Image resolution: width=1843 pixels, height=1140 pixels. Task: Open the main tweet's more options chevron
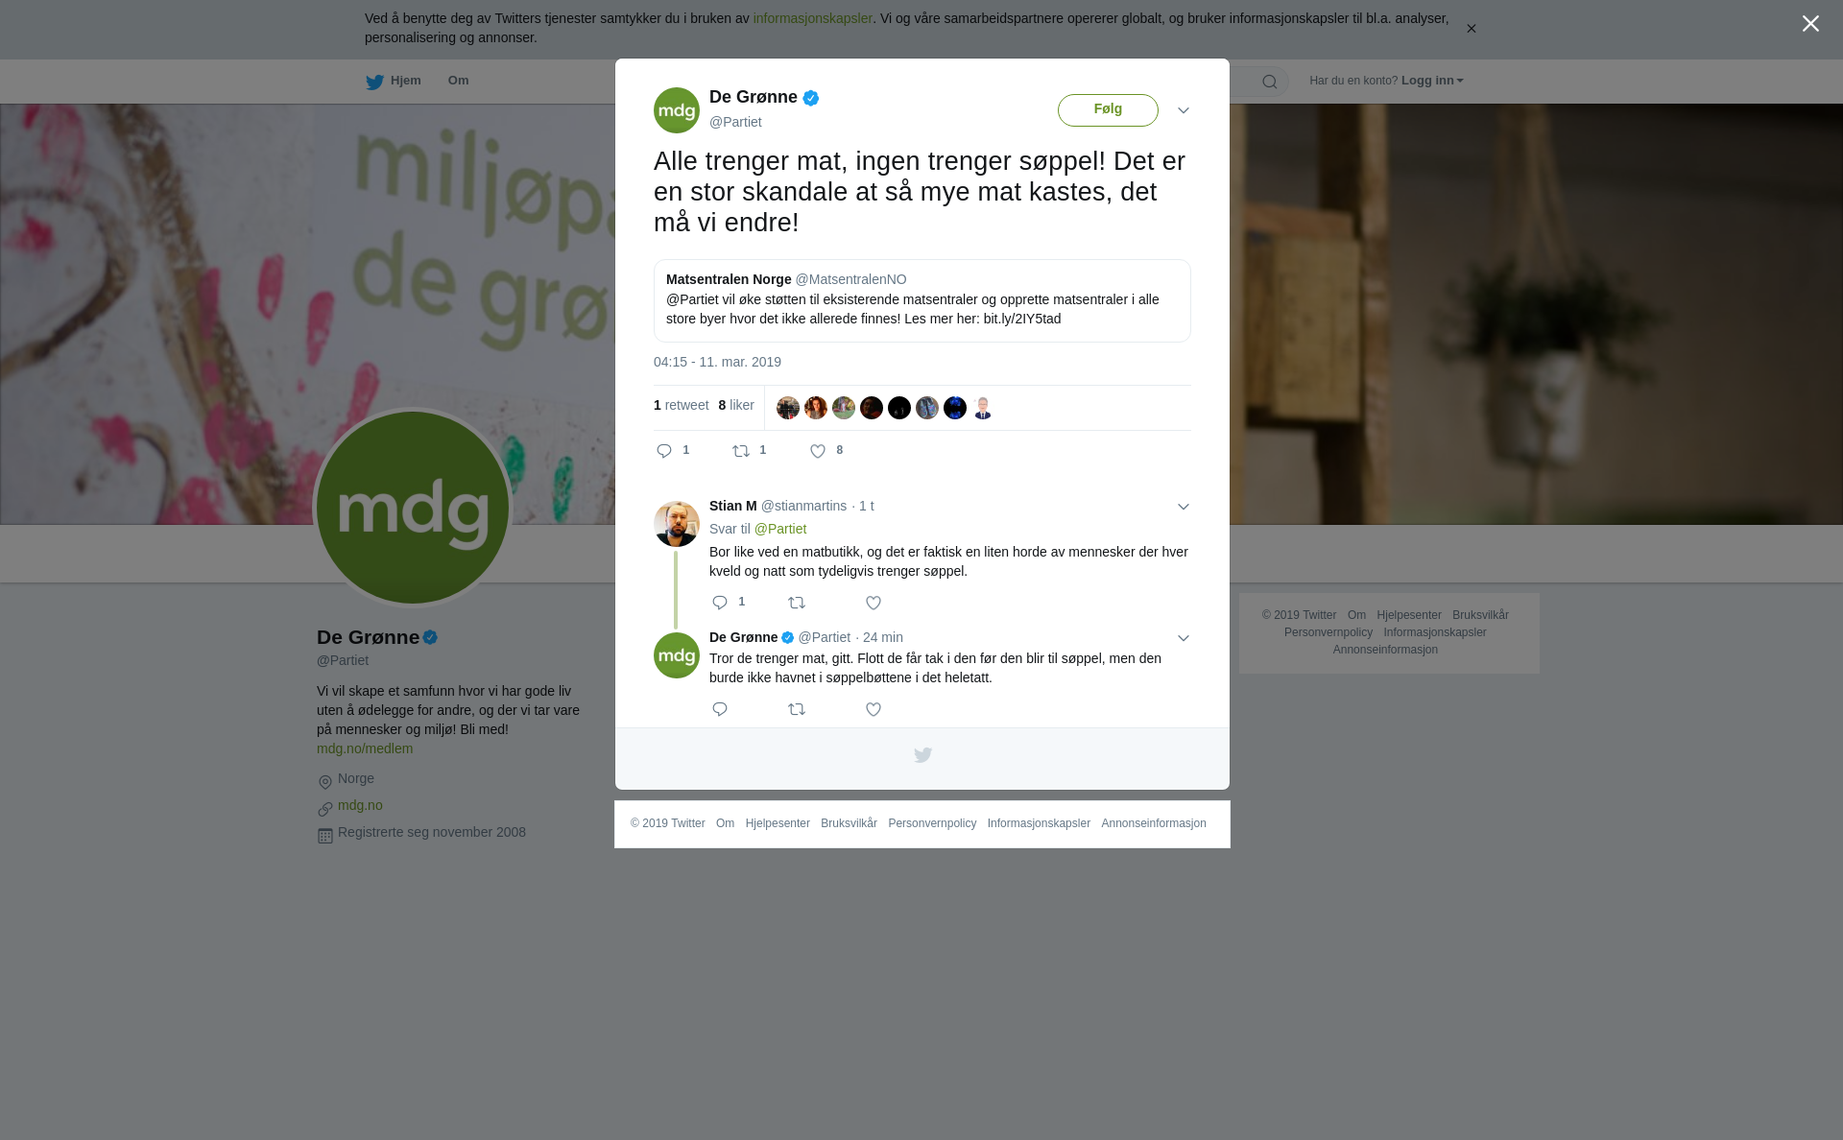click(1184, 110)
